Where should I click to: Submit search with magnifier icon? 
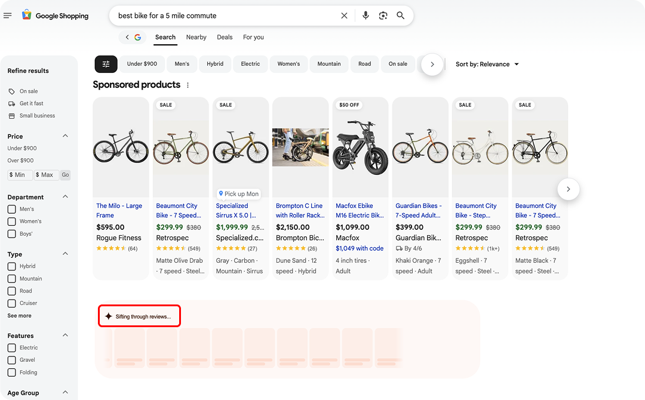coord(400,16)
